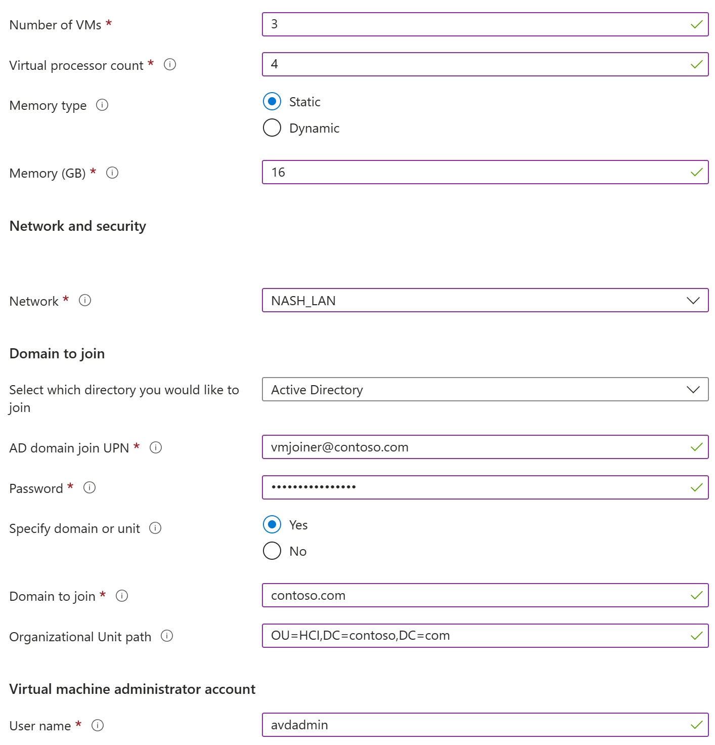
Task: Click the Number of VMs field
Action: click(485, 24)
